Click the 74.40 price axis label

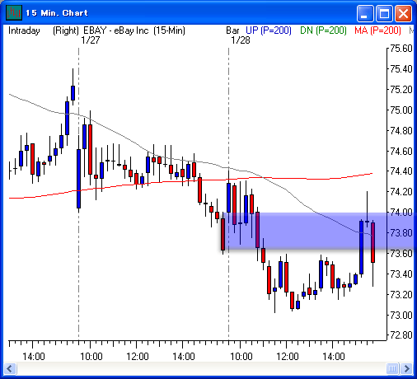click(x=401, y=171)
